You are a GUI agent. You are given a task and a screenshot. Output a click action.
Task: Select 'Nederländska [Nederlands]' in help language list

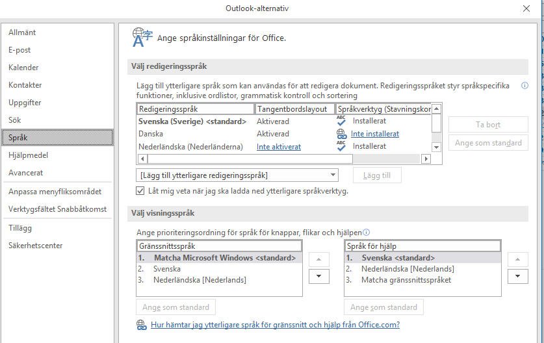tap(422, 269)
